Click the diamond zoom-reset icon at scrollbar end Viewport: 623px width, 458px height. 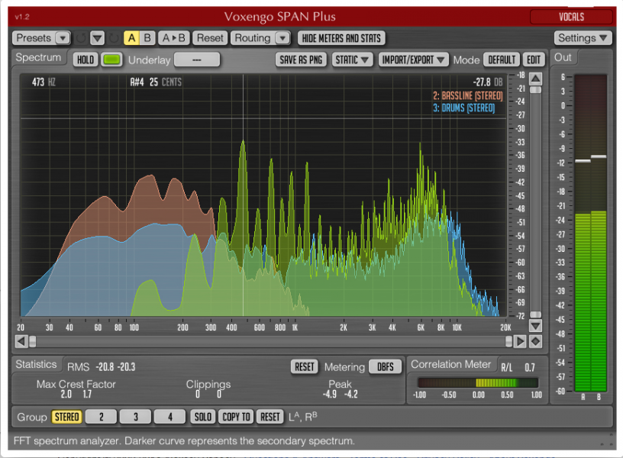(x=536, y=341)
